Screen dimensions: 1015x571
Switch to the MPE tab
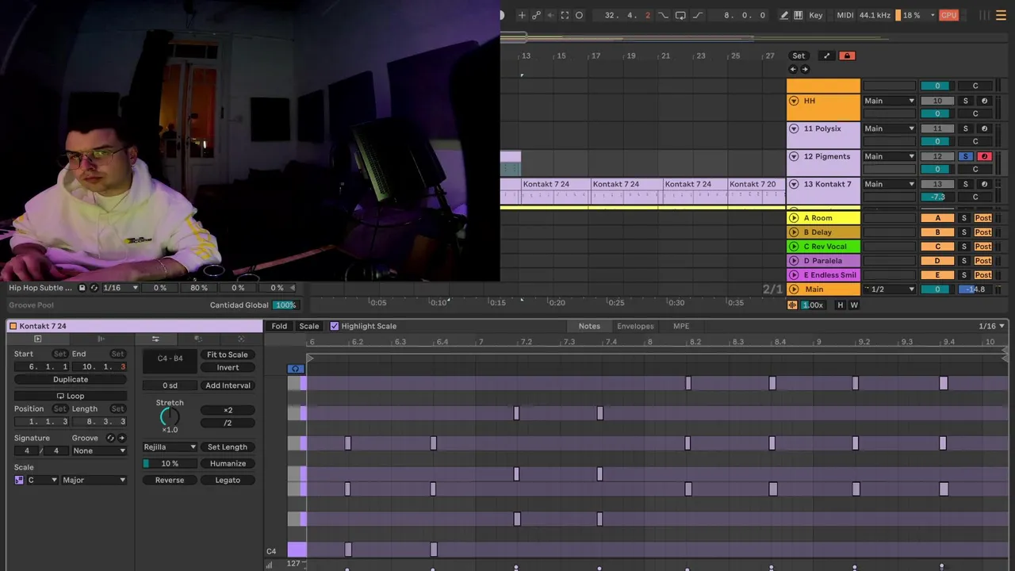(681, 326)
